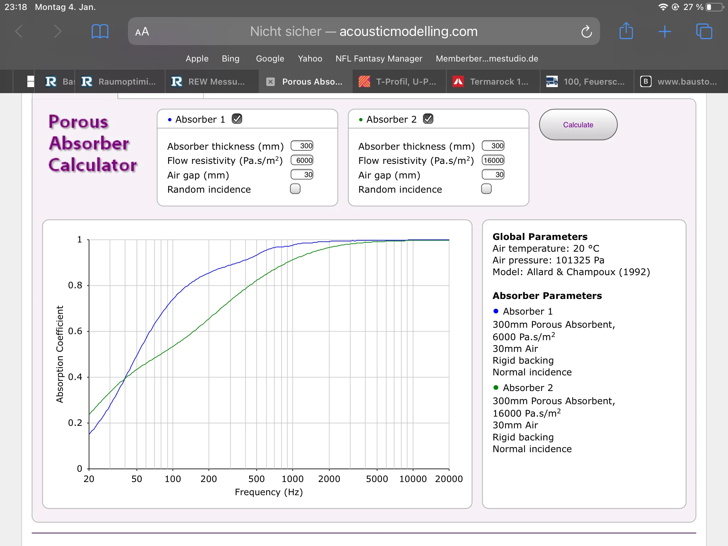Switch to the 100, Feuersc... tab
The height and width of the screenshot is (546, 728).
[587, 81]
